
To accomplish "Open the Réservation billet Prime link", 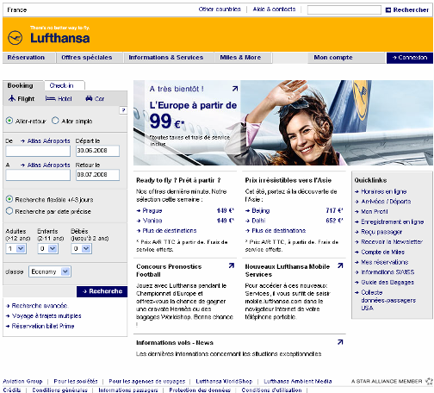I will [40, 326].
